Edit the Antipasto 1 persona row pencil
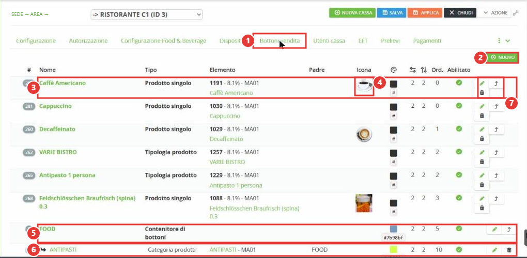Screen dimensions: 527x258 (482, 175)
